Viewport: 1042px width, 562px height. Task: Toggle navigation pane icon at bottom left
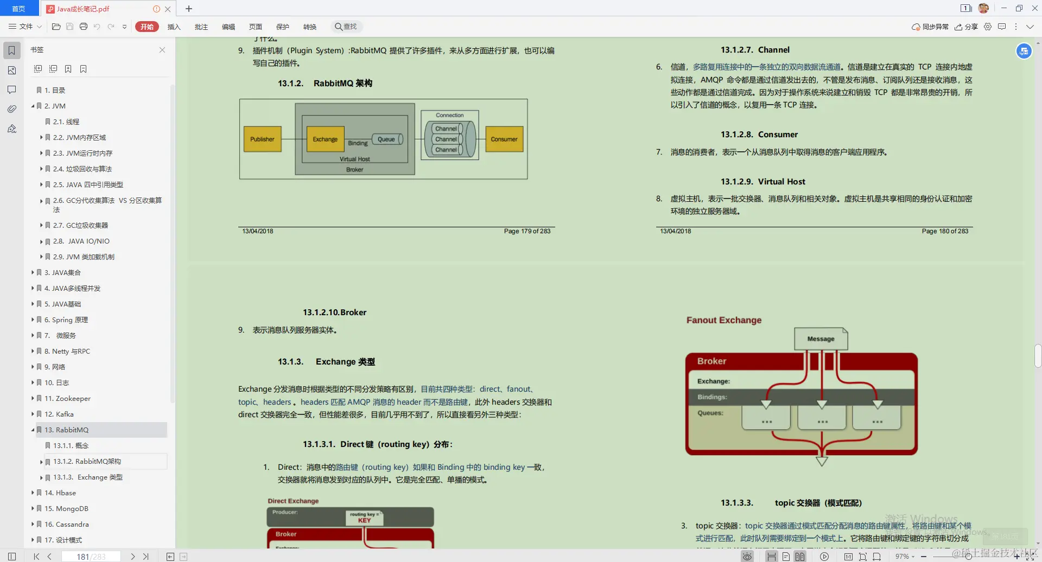12,557
